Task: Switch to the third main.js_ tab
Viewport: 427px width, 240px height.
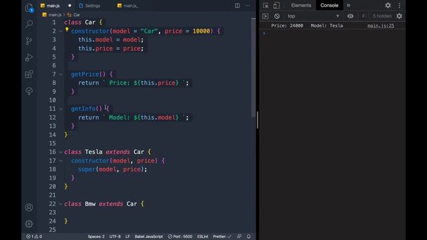Action: 127,5
